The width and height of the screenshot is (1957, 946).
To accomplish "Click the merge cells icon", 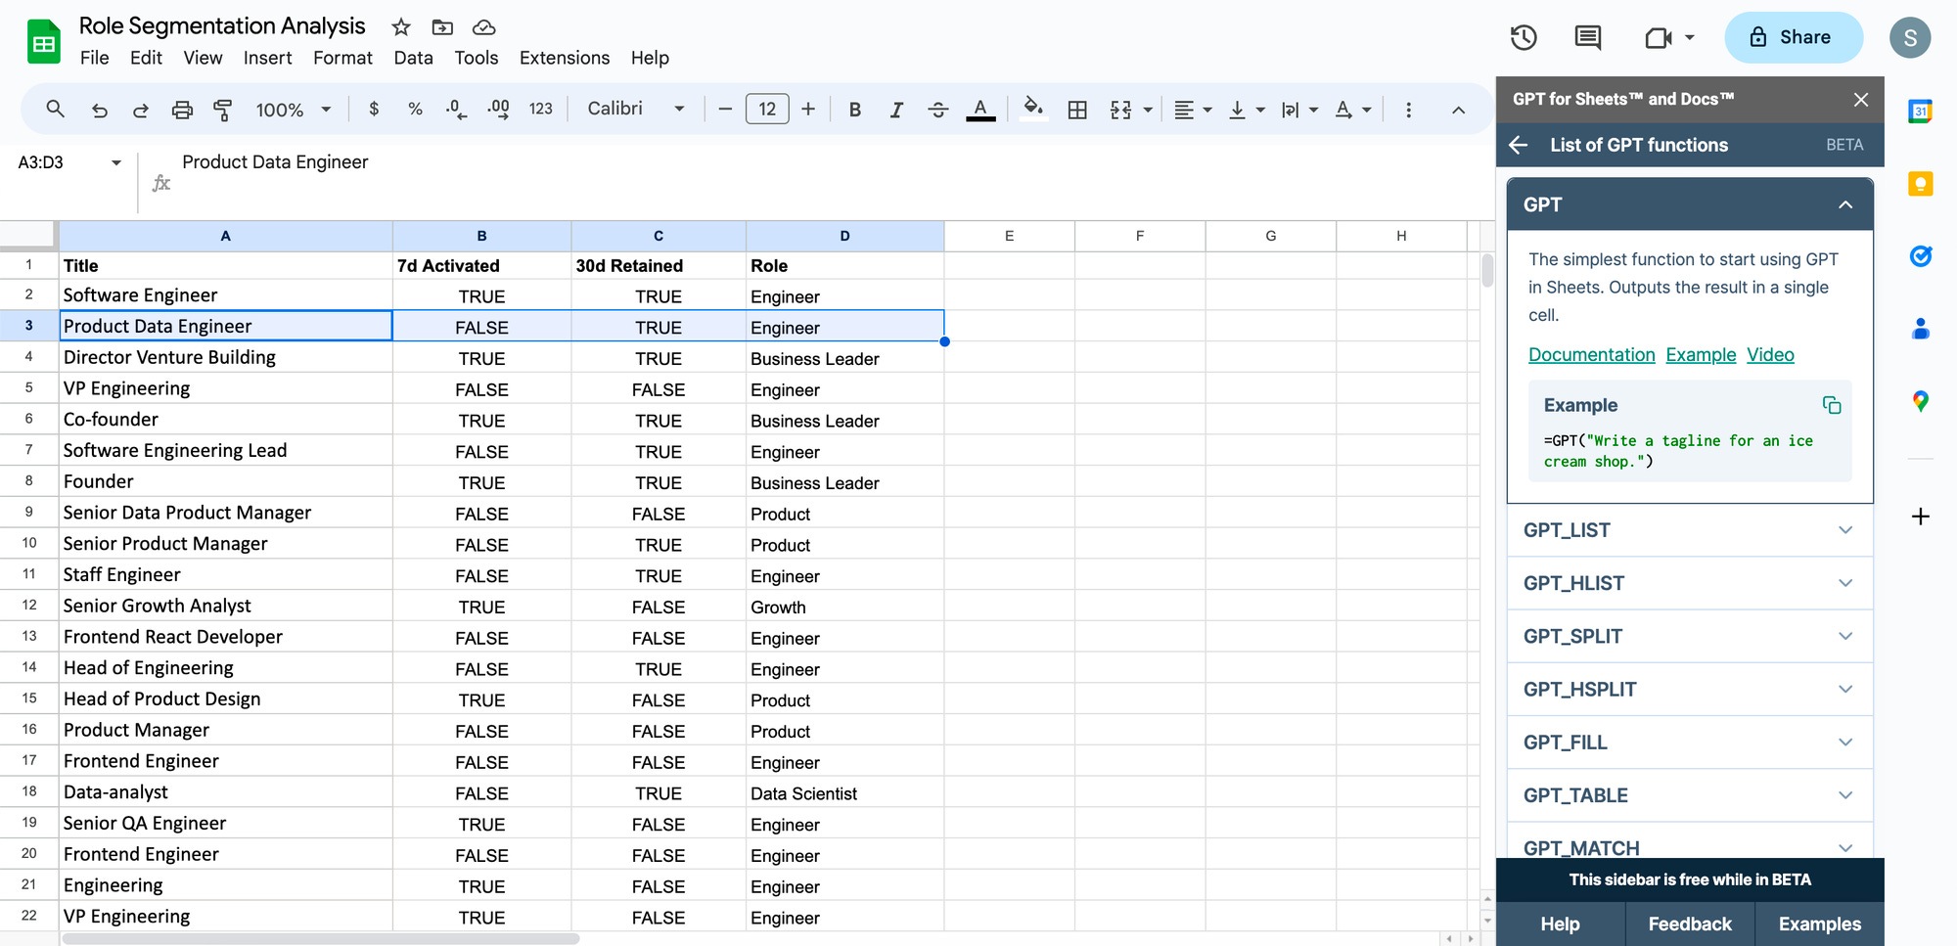I will (1121, 110).
